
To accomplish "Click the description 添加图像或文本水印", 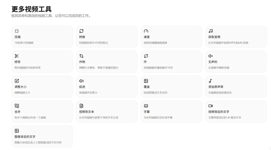I will (x=156, y=92).
